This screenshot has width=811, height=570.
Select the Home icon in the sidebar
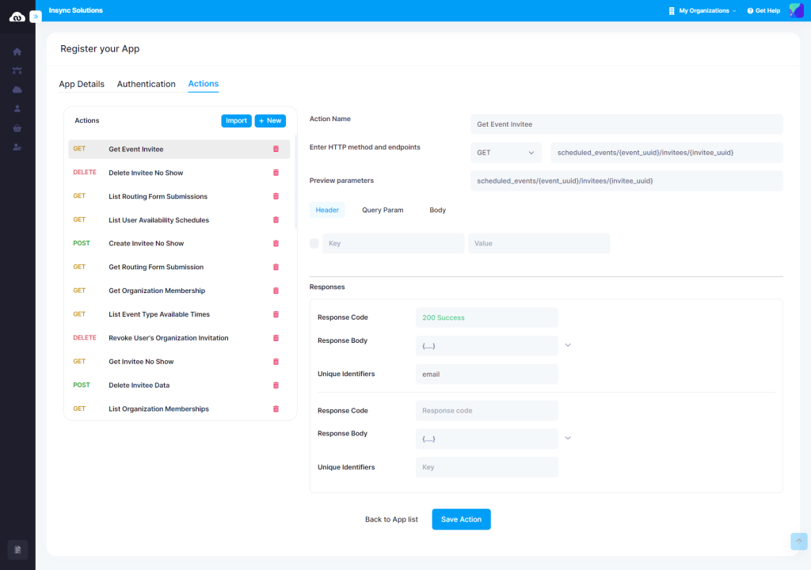16,51
